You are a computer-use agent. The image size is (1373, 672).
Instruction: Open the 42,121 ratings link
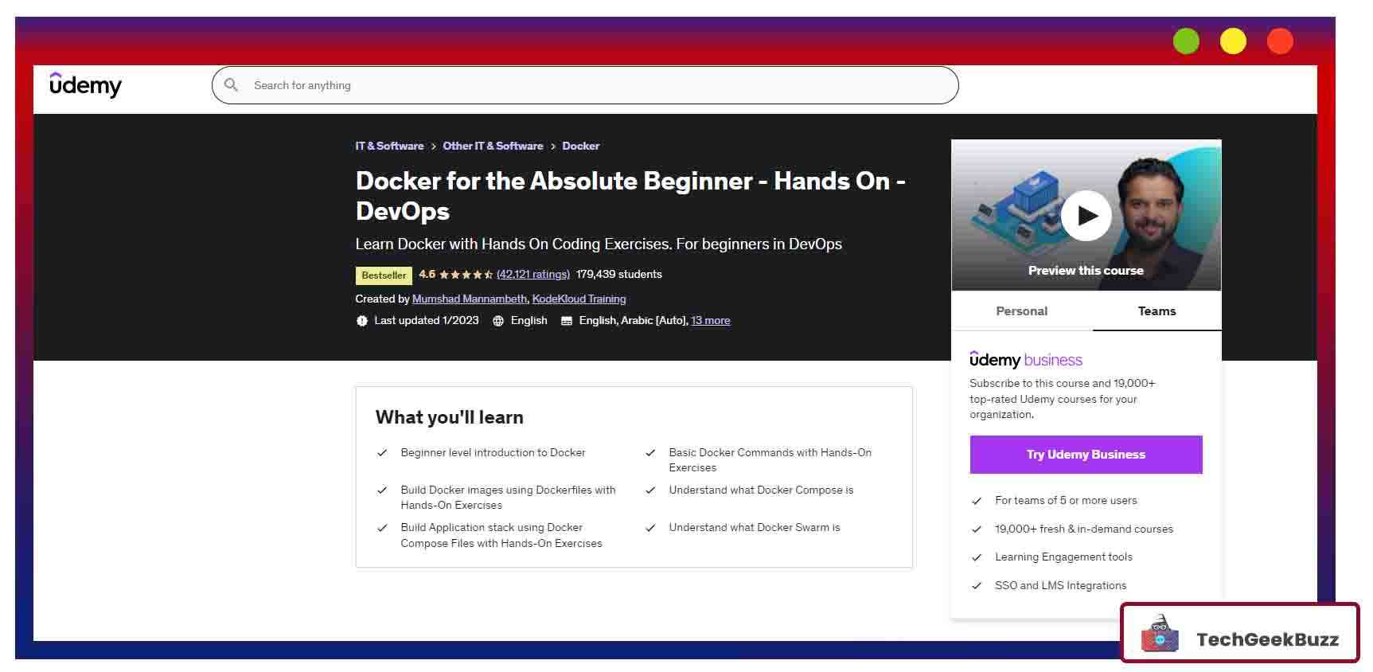pyautogui.click(x=532, y=275)
